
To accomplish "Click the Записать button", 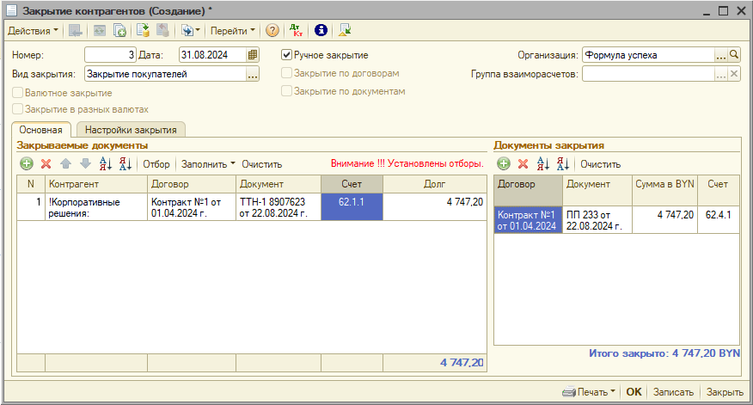I will [673, 392].
